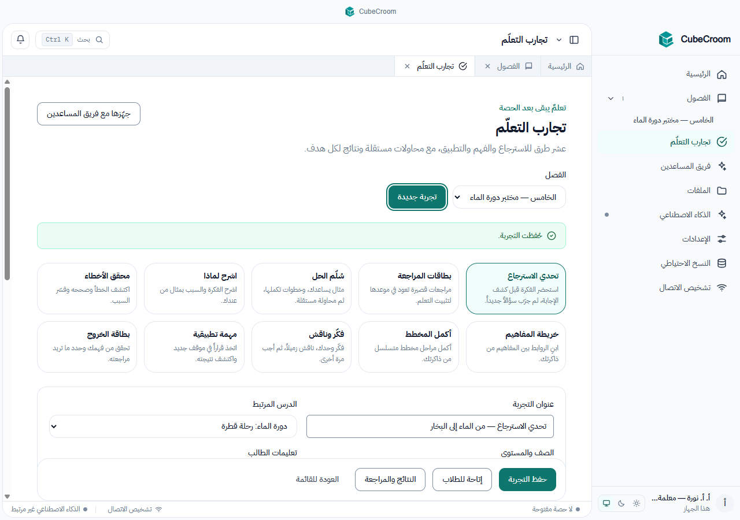The width and height of the screenshot is (740, 520).
Task: Click the vertical scrollbar thumb
Action: pyautogui.click(x=7, y=183)
